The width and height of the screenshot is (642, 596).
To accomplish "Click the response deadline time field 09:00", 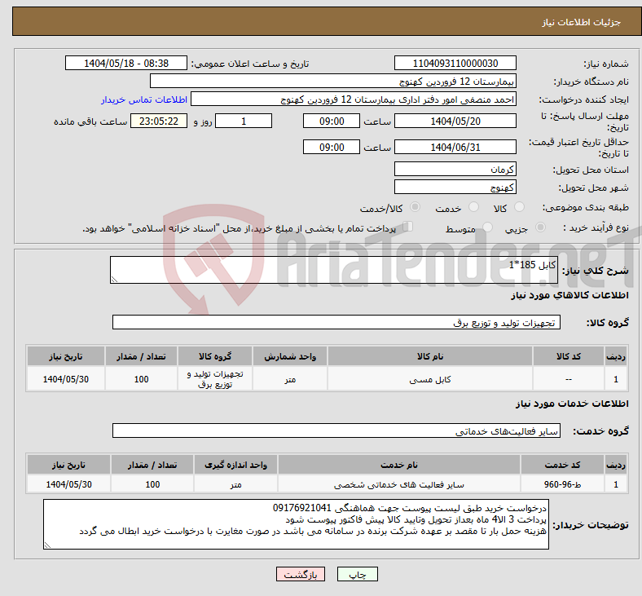I will pos(332,121).
